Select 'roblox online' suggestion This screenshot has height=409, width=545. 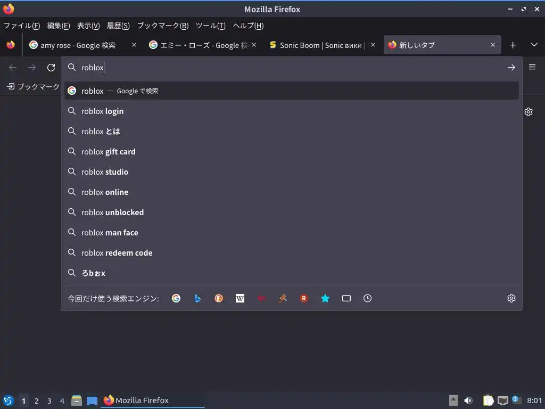tap(291, 192)
